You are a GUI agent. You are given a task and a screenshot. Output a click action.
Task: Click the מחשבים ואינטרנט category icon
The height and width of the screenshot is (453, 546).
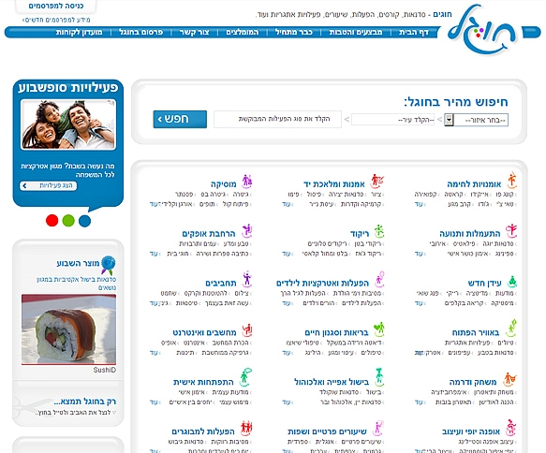(x=247, y=329)
